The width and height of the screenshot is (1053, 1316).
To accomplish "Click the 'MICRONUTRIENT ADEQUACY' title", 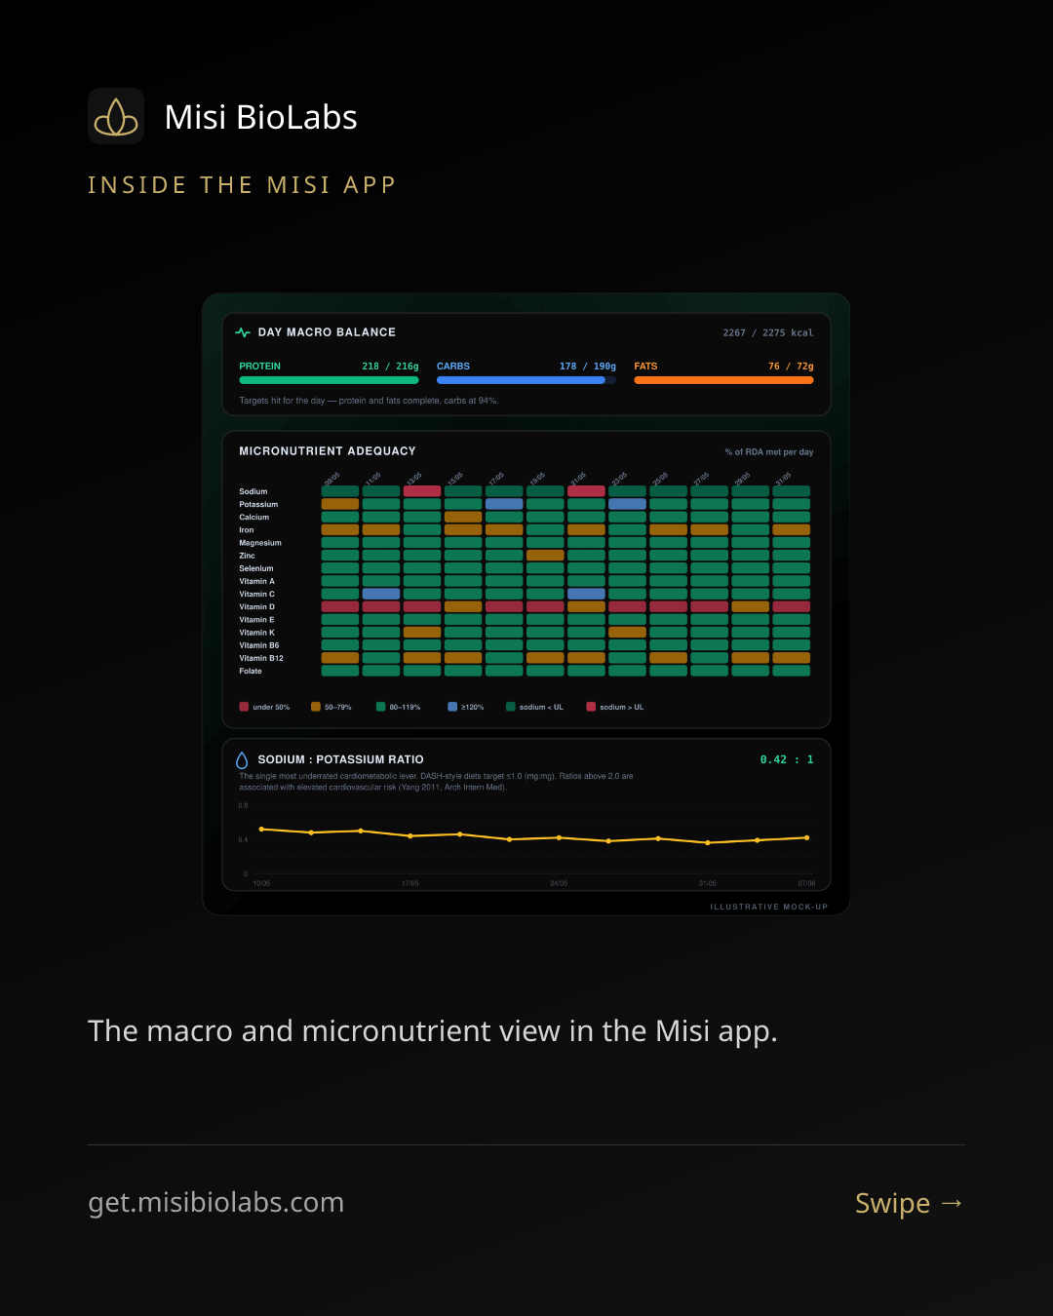I will [328, 451].
